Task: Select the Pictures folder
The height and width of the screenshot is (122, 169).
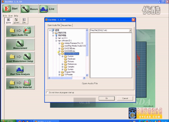Action: 71,62
